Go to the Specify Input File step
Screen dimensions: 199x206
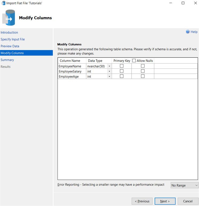(13, 39)
